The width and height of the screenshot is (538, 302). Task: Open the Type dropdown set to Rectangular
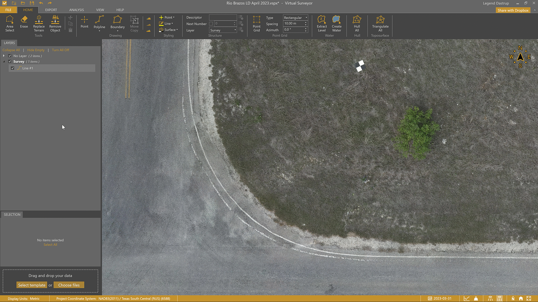click(x=295, y=18)
